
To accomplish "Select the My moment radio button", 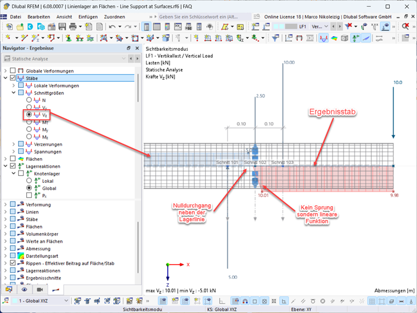I will click(29, 129).
